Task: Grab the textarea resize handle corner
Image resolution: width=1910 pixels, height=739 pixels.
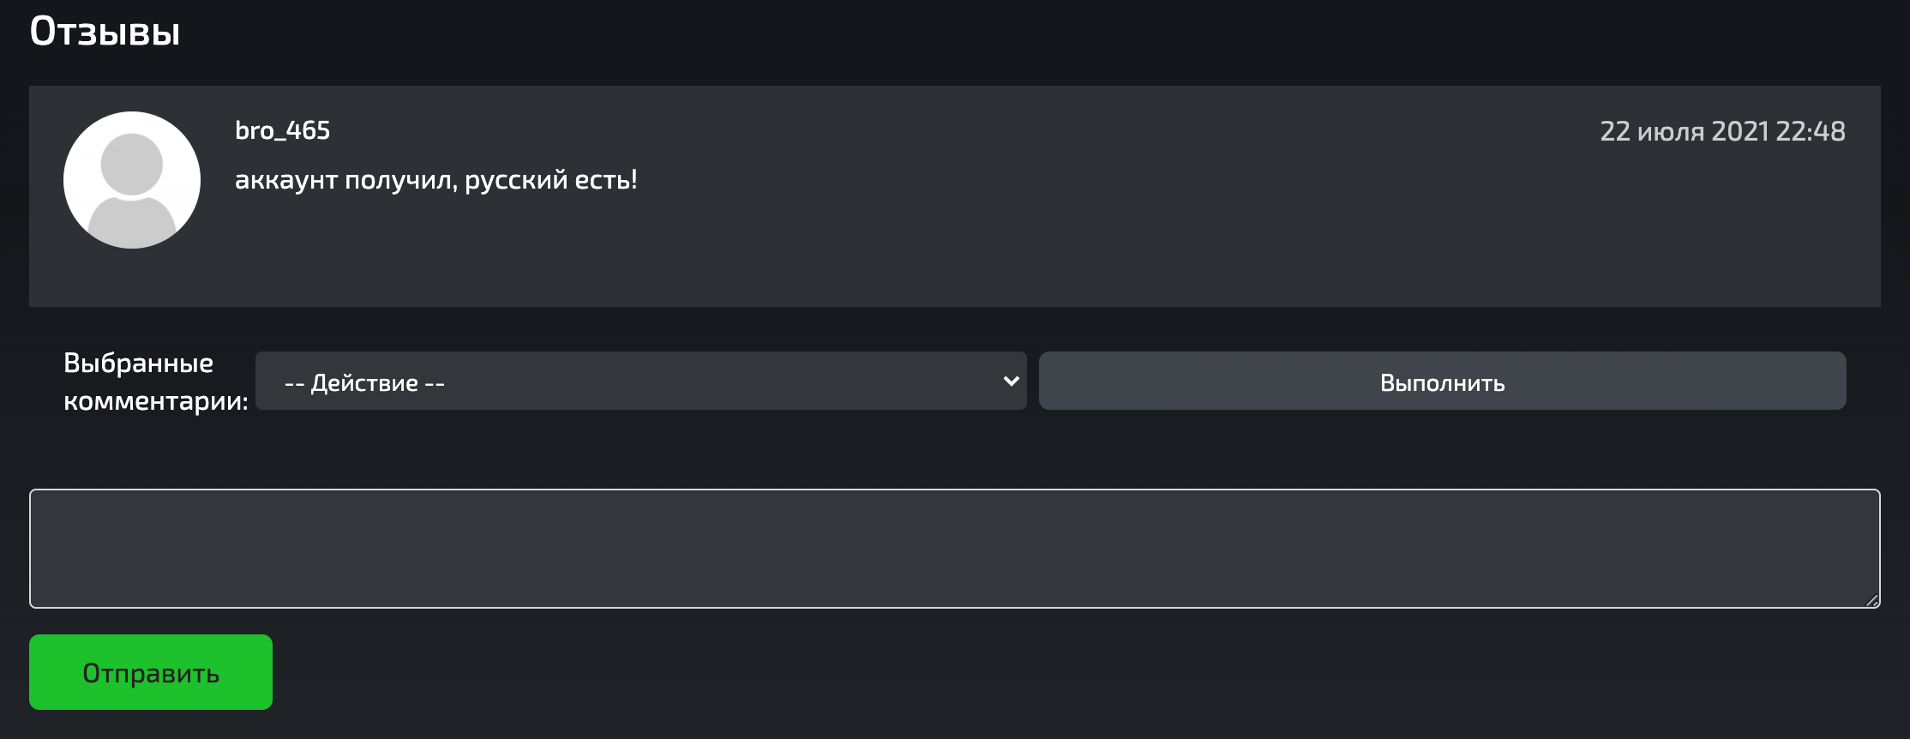Action: tap(1872, 601)
